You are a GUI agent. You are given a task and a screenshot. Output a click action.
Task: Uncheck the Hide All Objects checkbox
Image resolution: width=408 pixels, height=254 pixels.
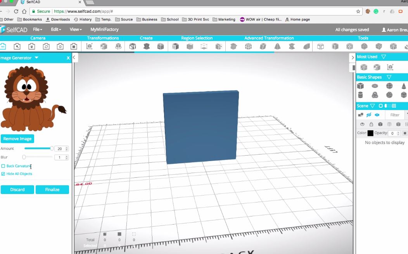pyautogui.click(x=3, y=174)
